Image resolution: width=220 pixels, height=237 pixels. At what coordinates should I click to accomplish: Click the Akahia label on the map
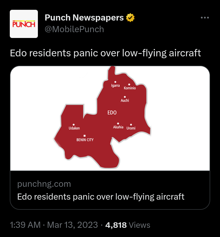pyautogui.click(x=118, y=127)
